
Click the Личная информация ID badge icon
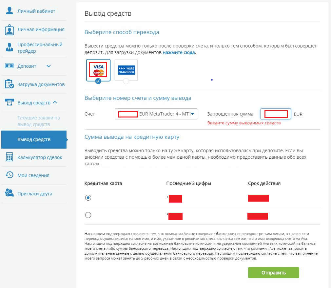coord(9,30)
